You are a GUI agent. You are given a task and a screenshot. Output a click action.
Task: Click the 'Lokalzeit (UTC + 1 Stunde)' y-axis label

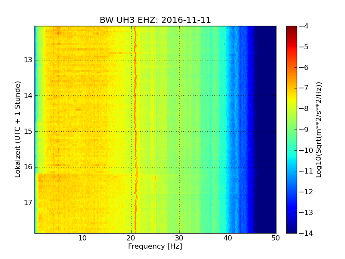pyautogui.click(x=18, y=129)
